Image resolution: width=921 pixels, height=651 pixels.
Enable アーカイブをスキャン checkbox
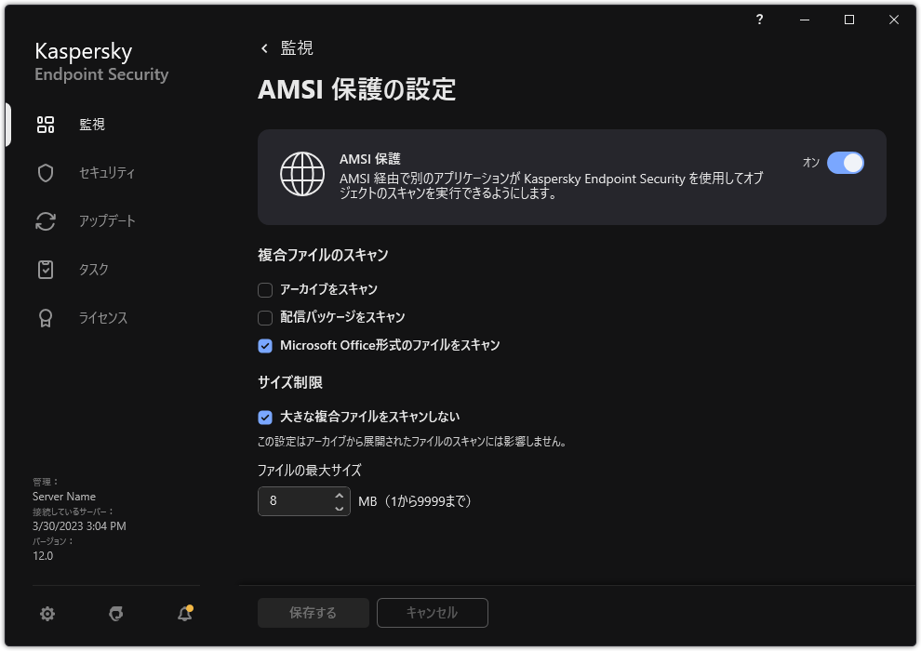click(x=264, y=290)
